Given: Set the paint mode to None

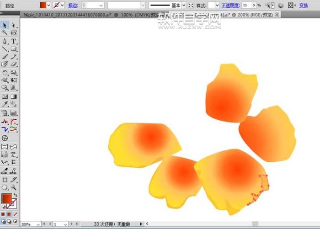Looking at the screenshot, I should pos(15,213).
